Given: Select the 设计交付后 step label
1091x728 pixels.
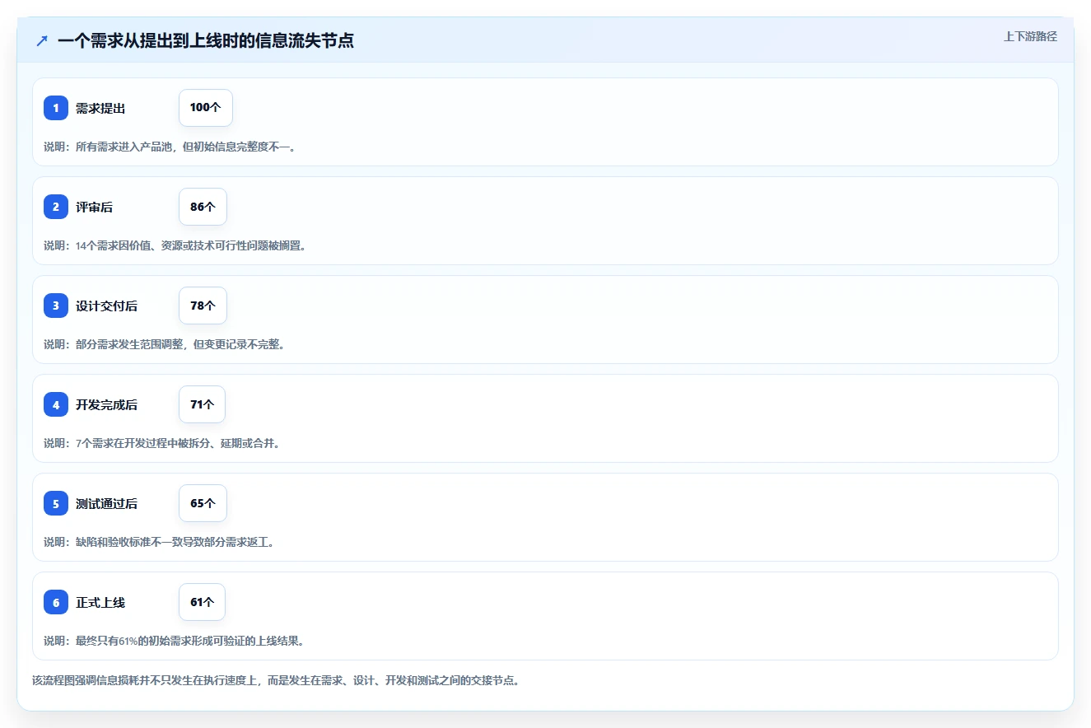Looking at the screenshot, I should 106,306.
